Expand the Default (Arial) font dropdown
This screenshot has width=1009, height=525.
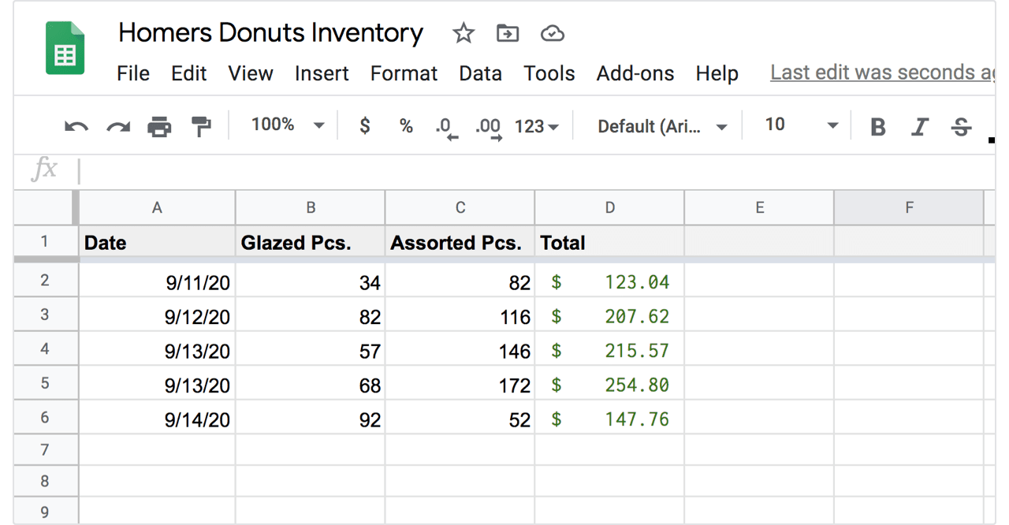[662, 126]
